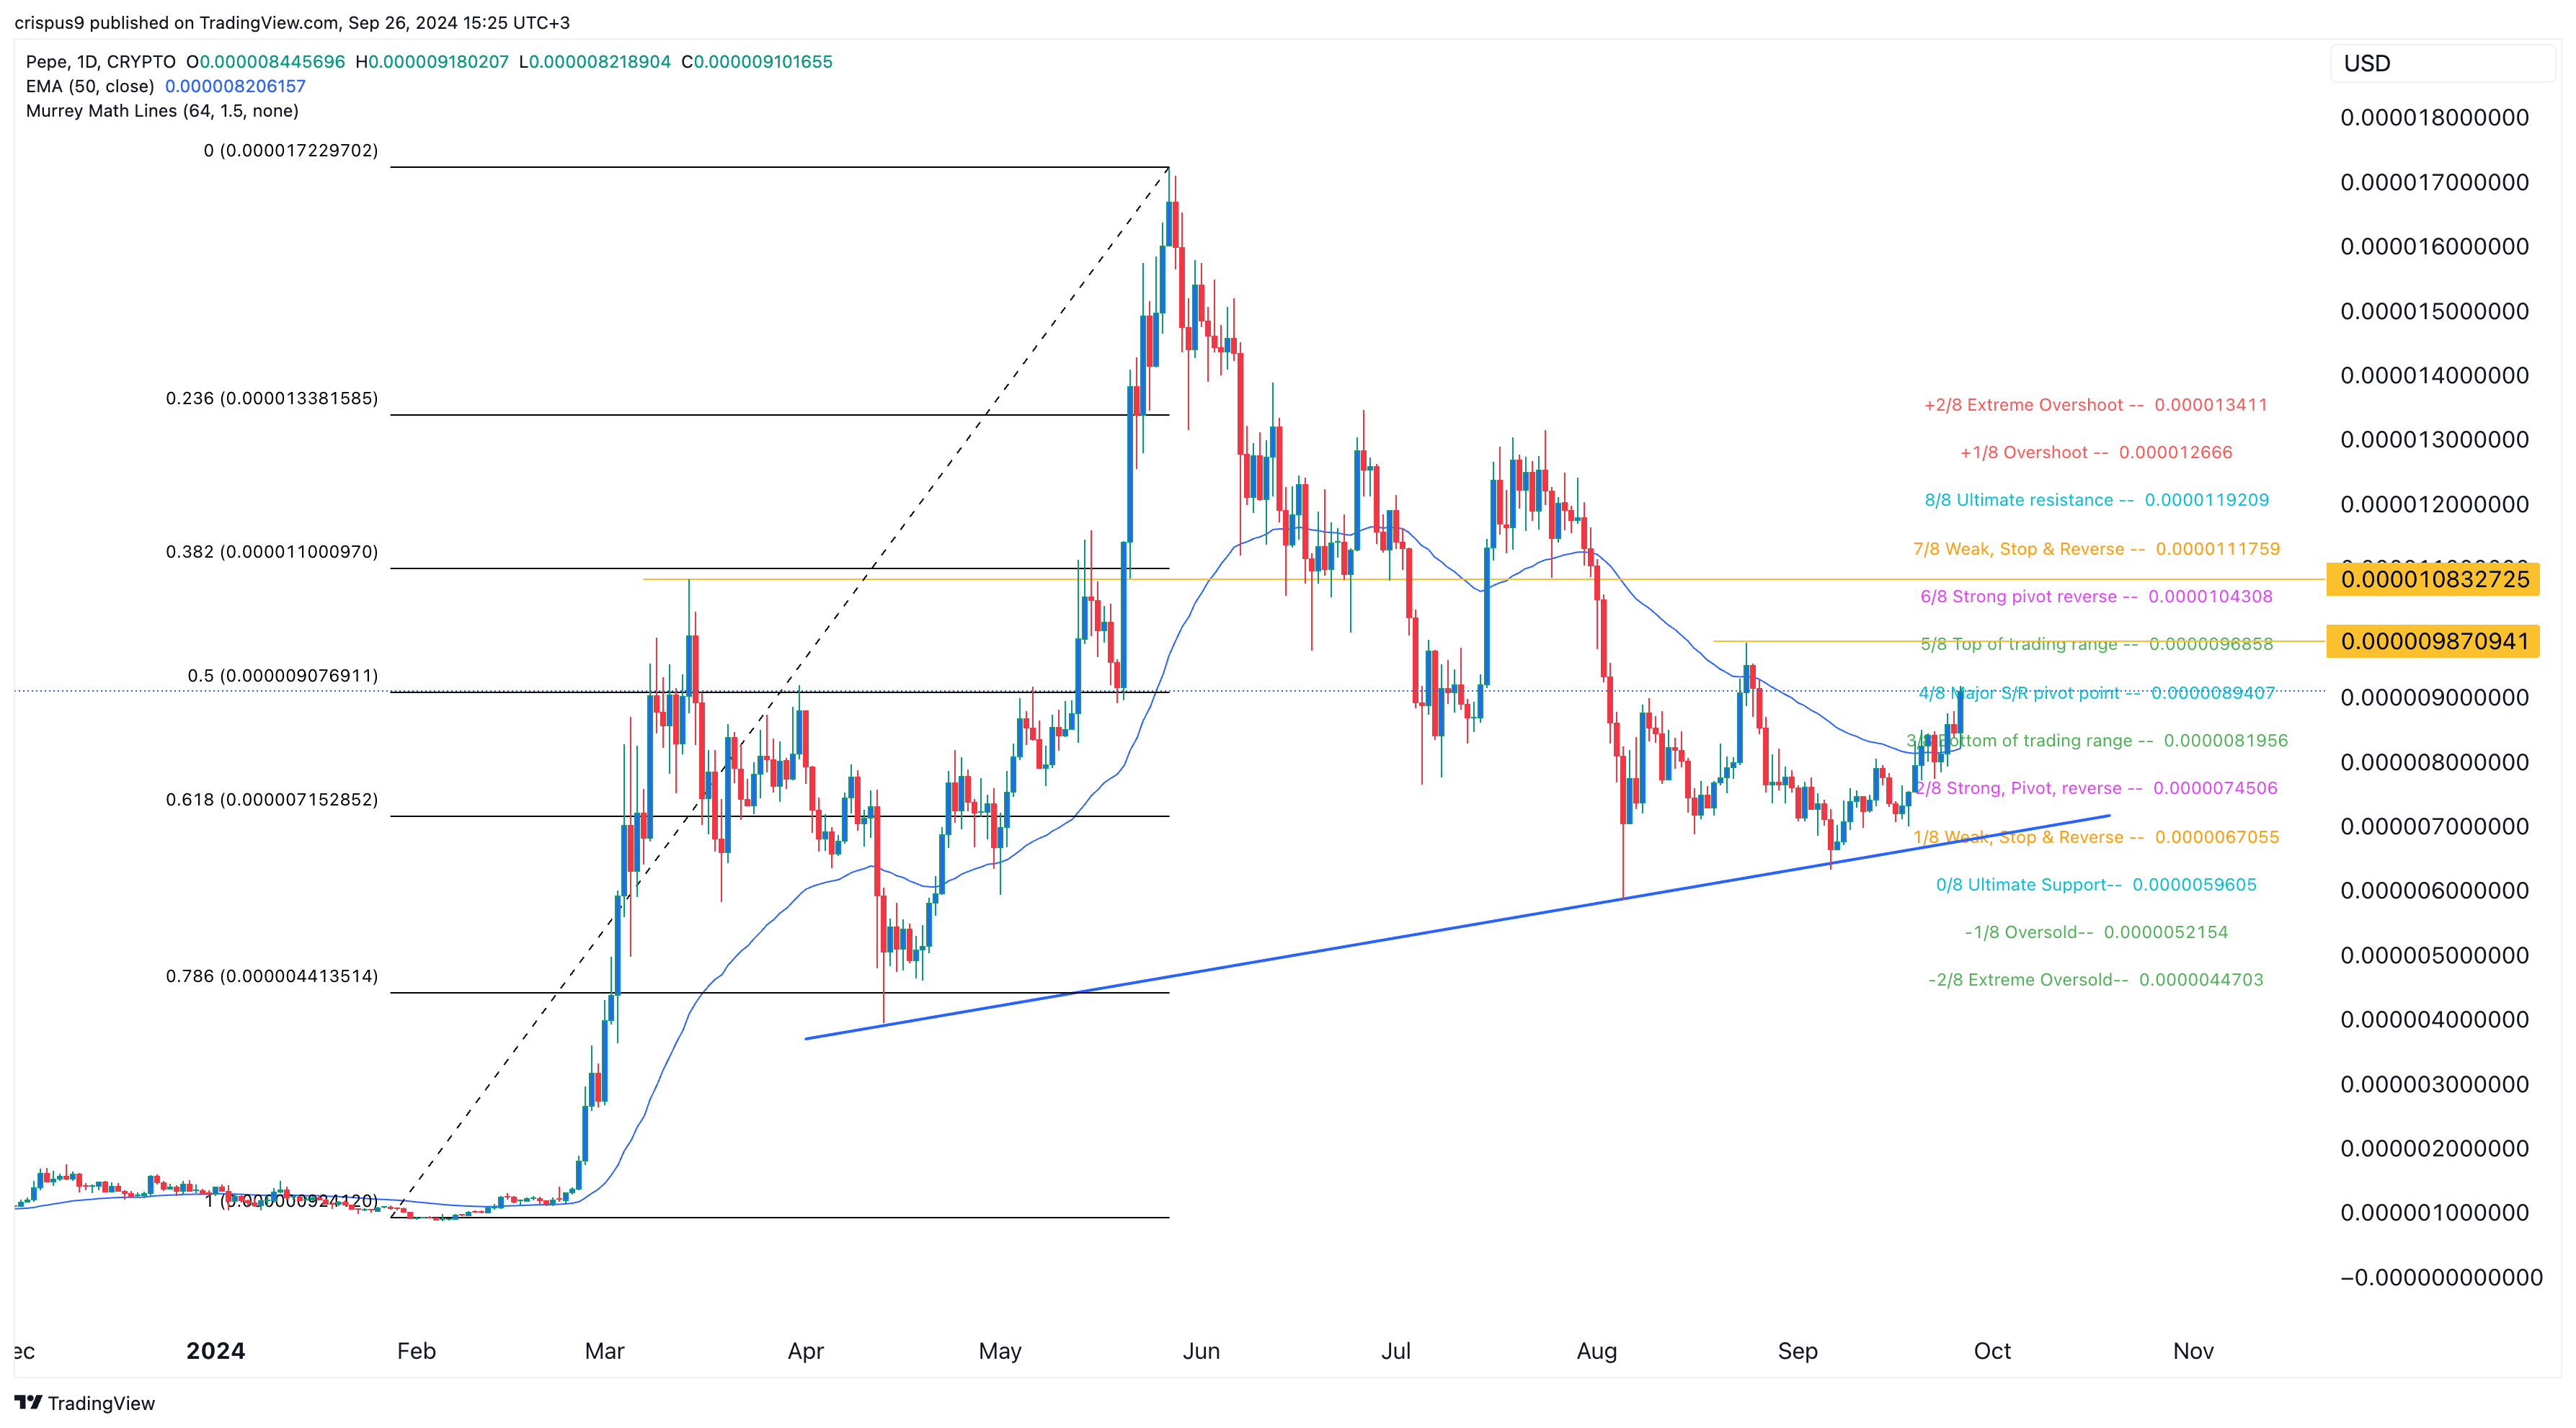Click the Jun month label on time axis
This screenshot has width=2576, height=1428.
click(x=1201, y=1352)
